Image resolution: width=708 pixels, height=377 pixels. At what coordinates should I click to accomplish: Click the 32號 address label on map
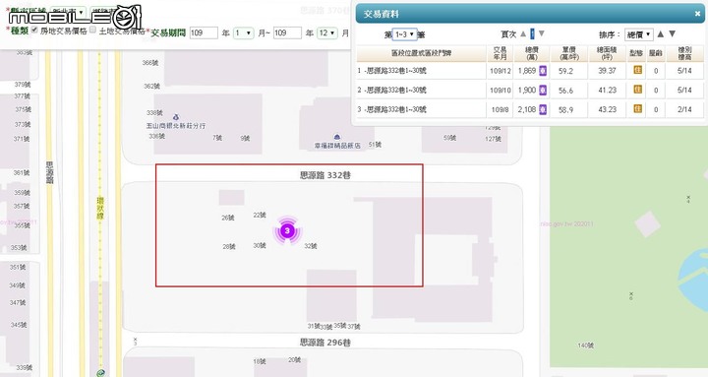pyautogui.click(x=311, y=246)
